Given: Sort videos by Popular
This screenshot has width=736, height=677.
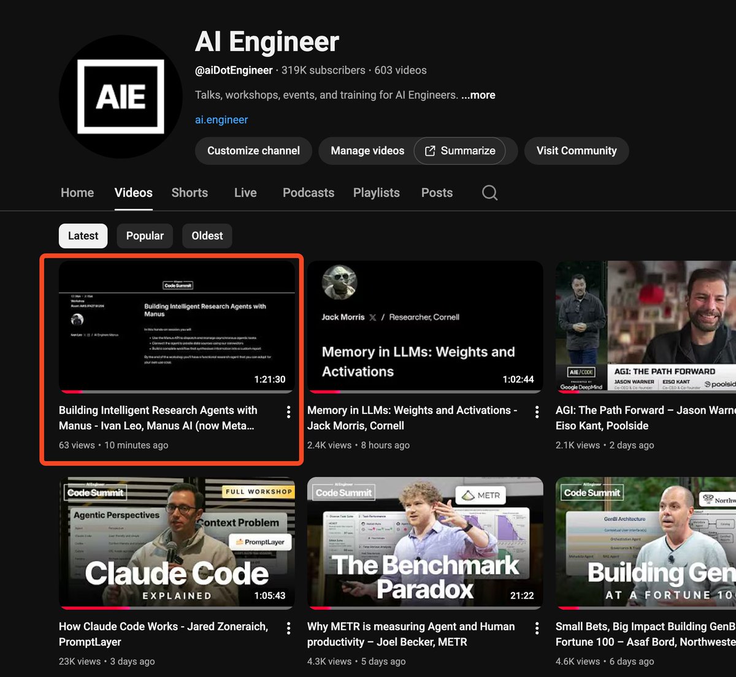Looking at the screenshot, I should (x=145, y=236).
